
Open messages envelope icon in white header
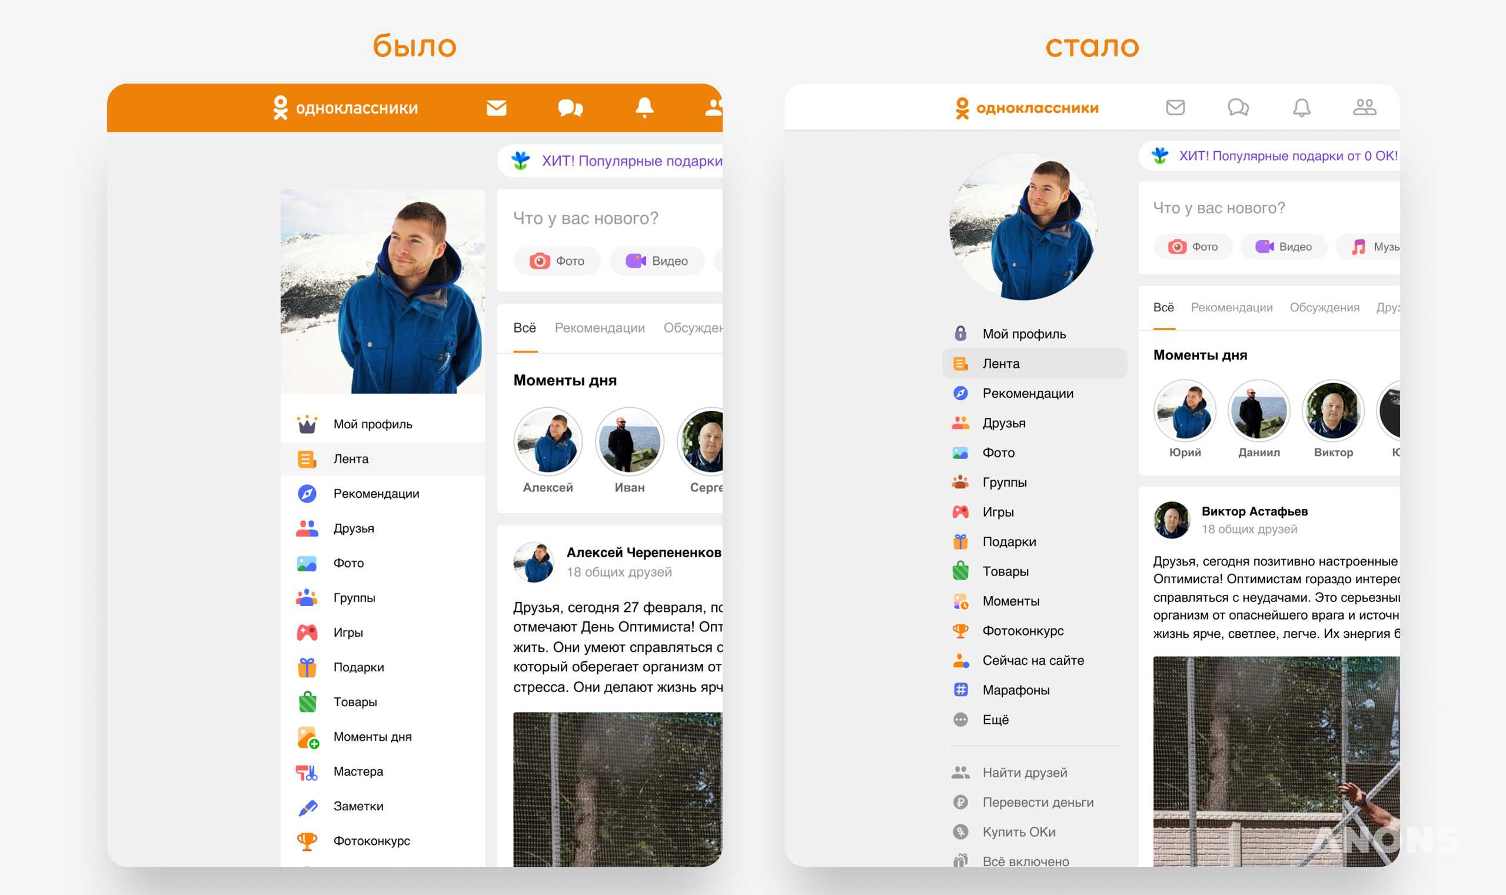pyautogui.click(x=1175, y=107)
